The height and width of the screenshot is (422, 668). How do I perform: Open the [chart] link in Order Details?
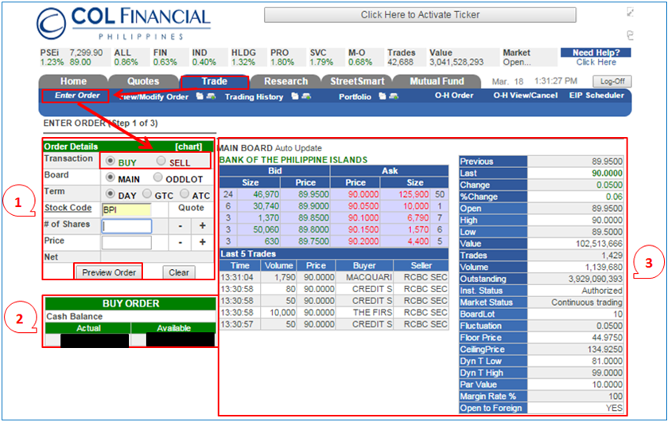tap(188, 147)
